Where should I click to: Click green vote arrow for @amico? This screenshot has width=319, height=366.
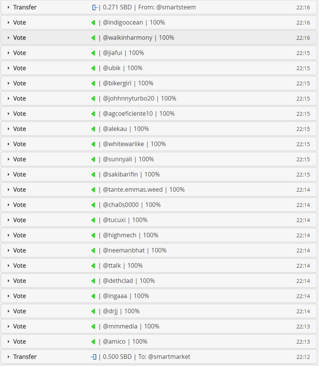point(93,342)
